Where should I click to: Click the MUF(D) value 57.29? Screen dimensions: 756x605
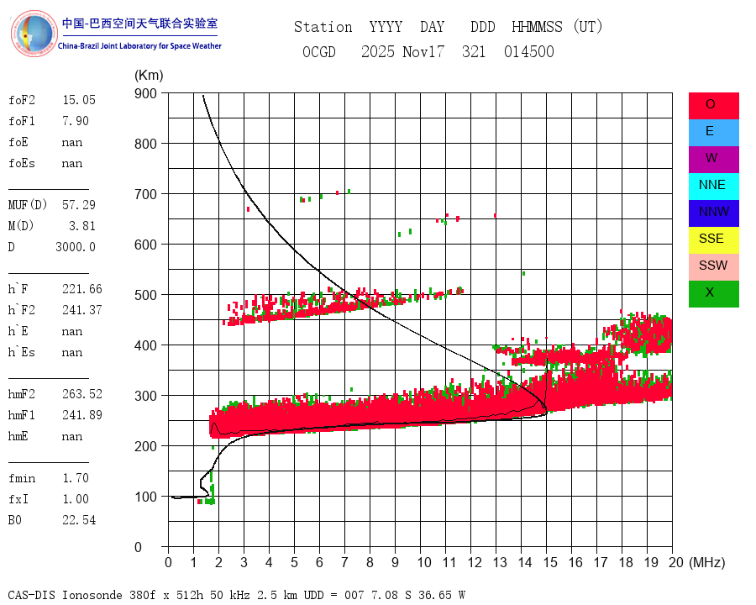tap(79, 205)
